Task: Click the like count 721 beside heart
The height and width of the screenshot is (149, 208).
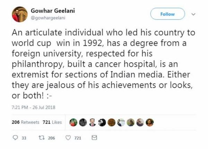Action: [x=78, y=138]
